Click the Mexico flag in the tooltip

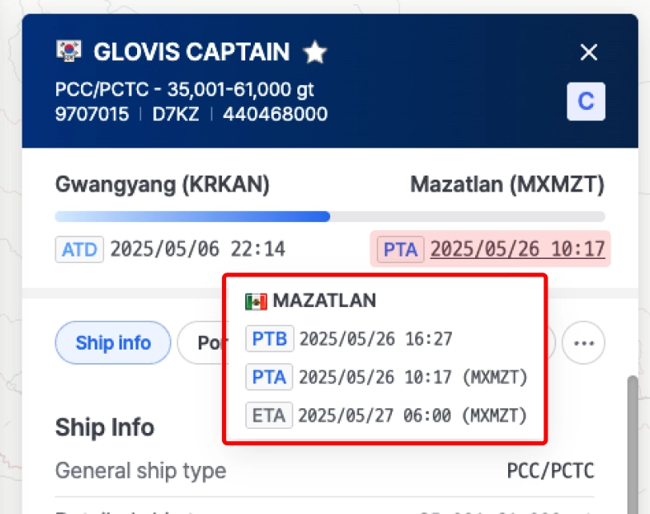256,302
